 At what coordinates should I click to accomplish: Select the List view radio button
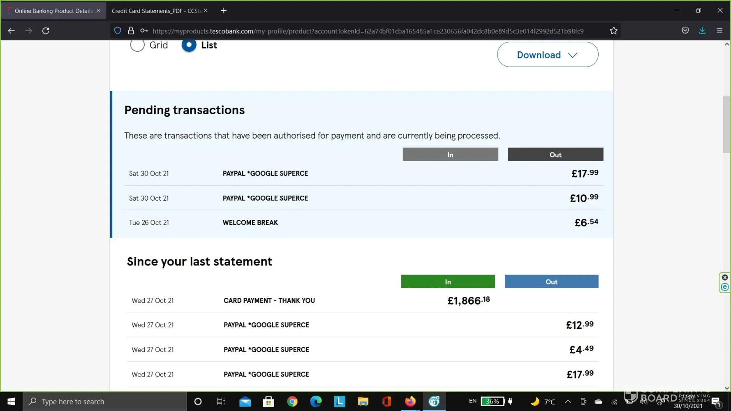189,45
